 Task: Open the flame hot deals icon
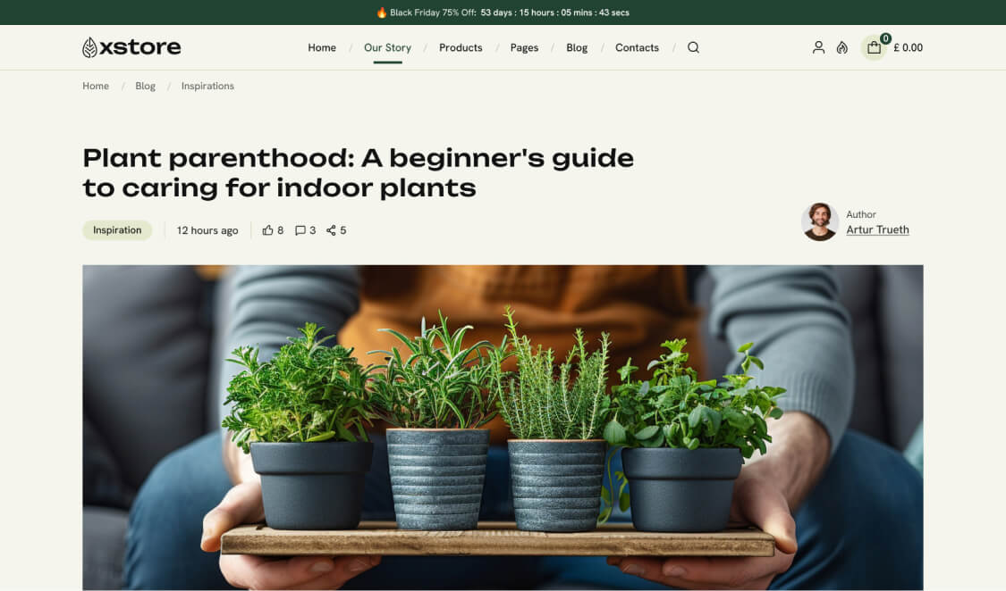click(841, 48)
